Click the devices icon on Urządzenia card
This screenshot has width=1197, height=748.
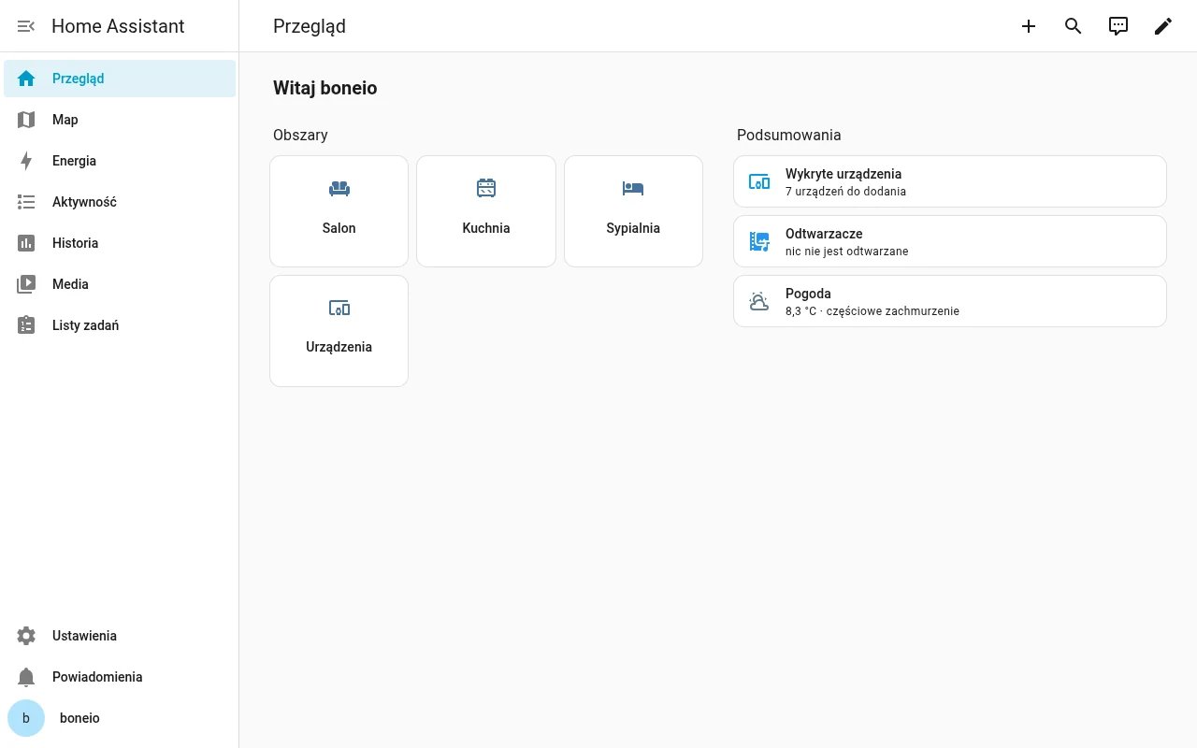coord(339,308)
